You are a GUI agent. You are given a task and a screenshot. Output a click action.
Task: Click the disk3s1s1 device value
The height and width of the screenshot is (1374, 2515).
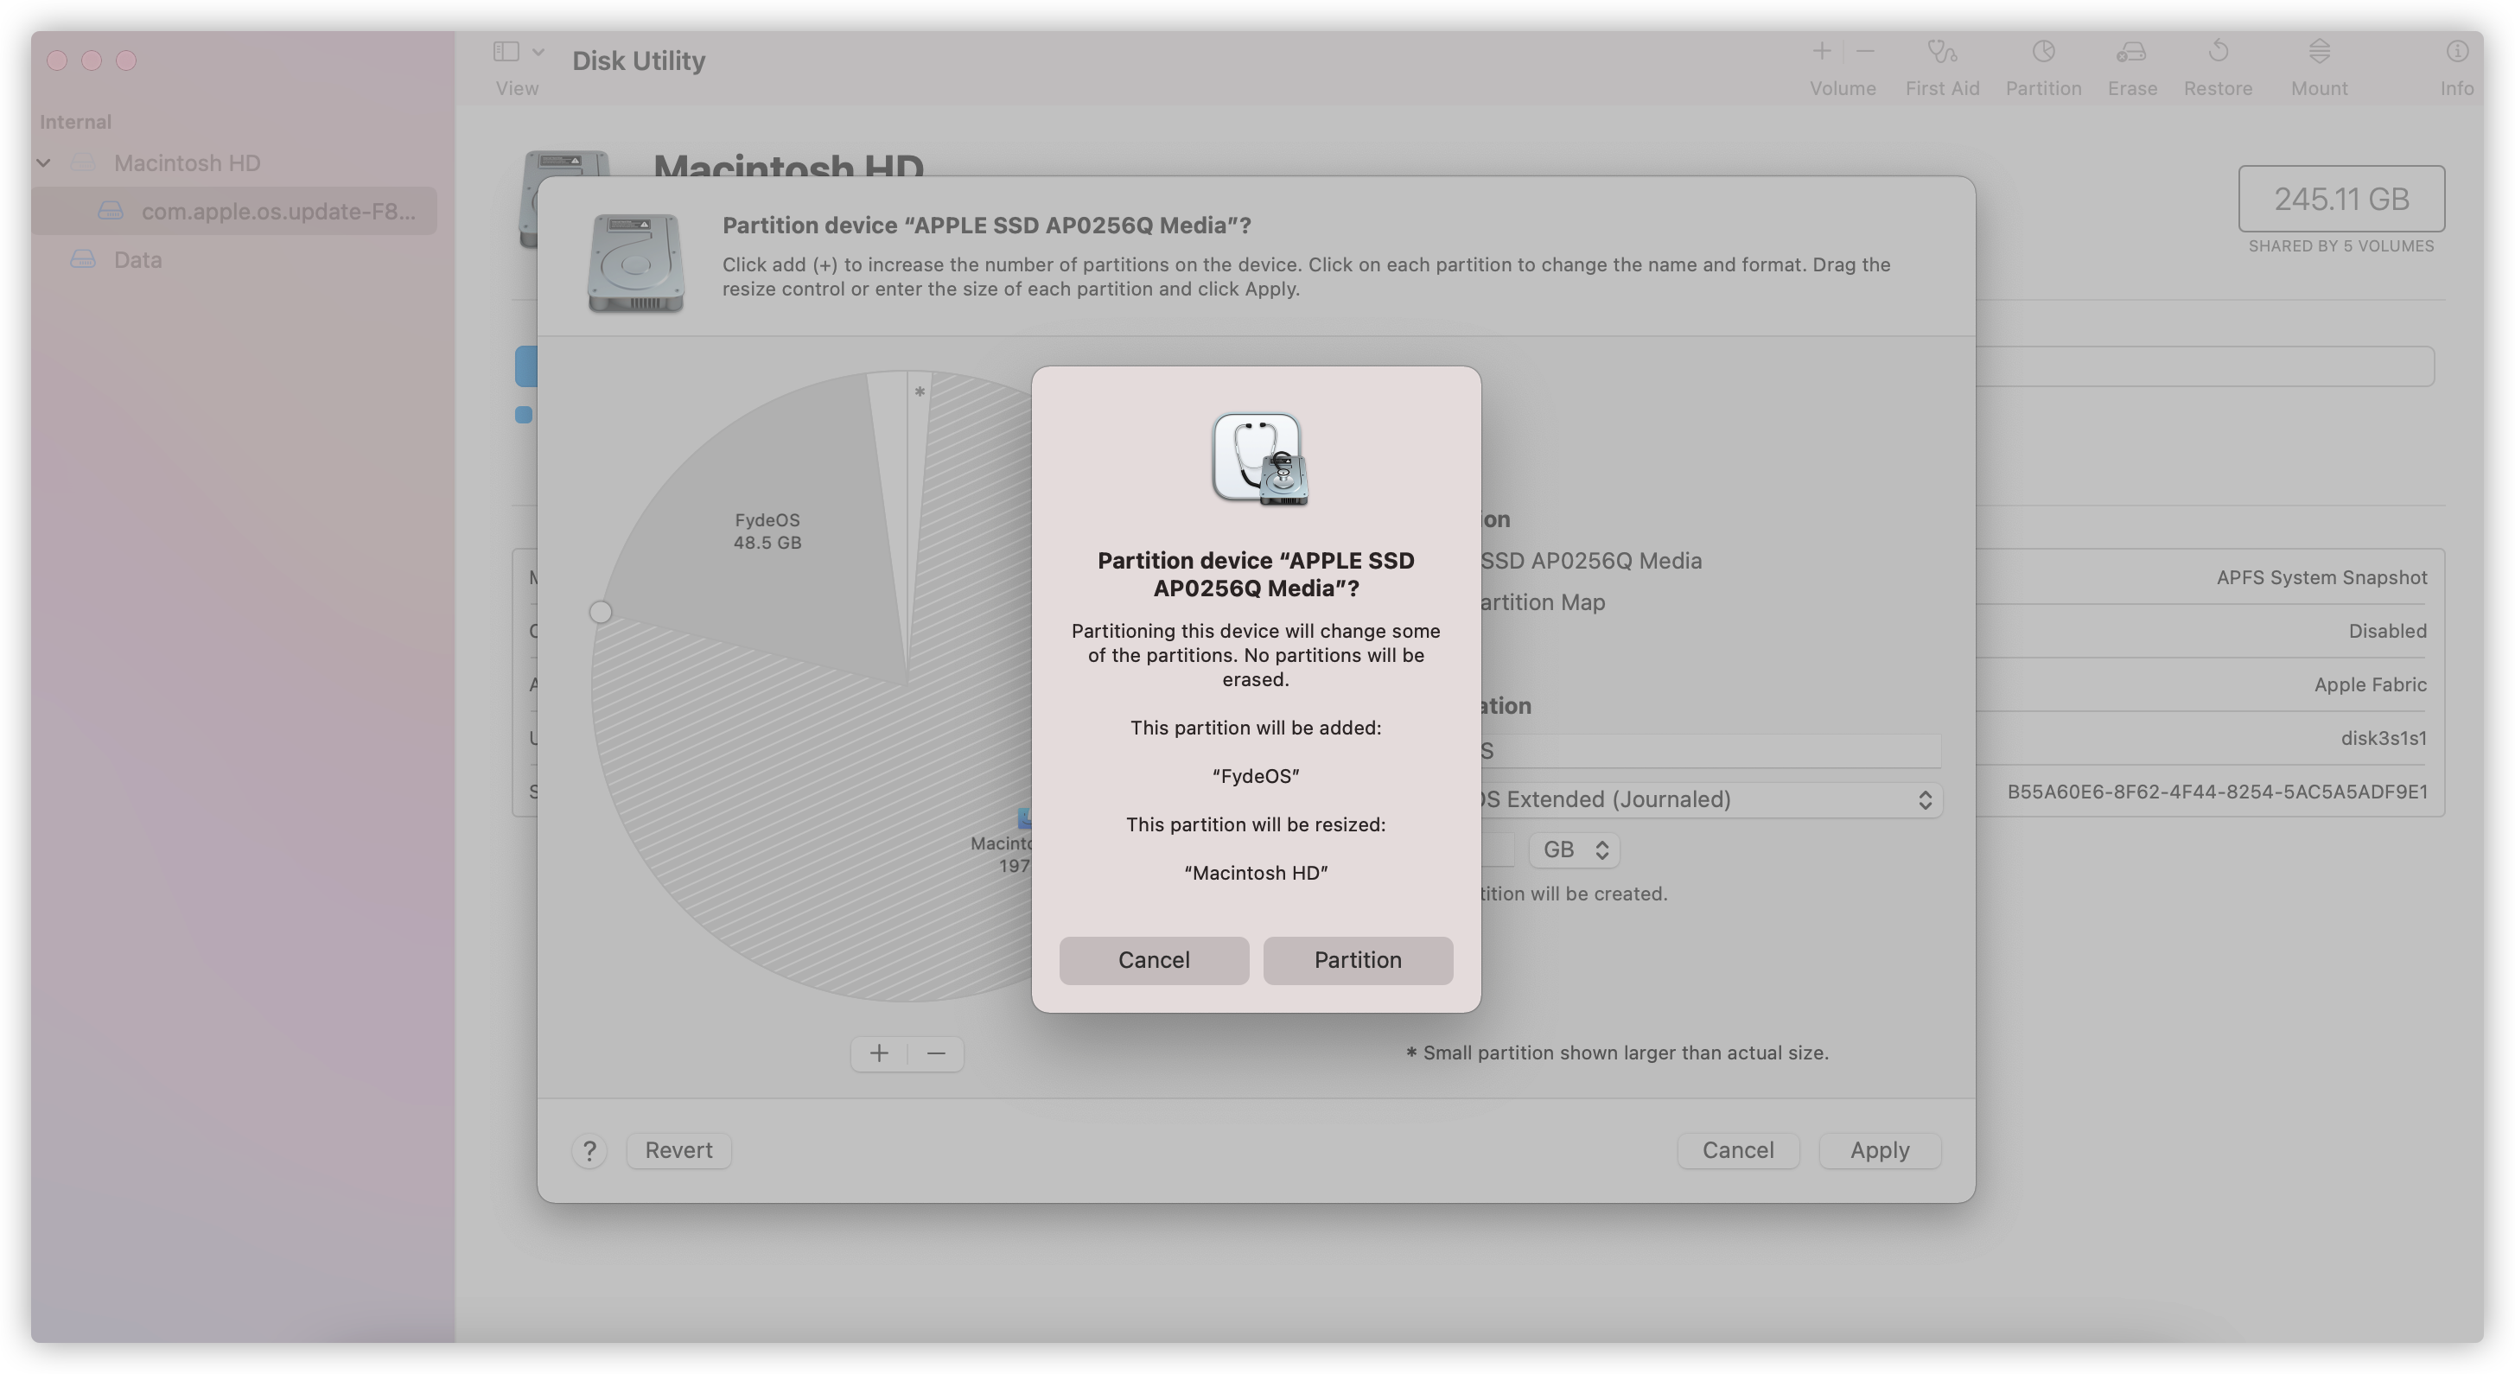2383,738
